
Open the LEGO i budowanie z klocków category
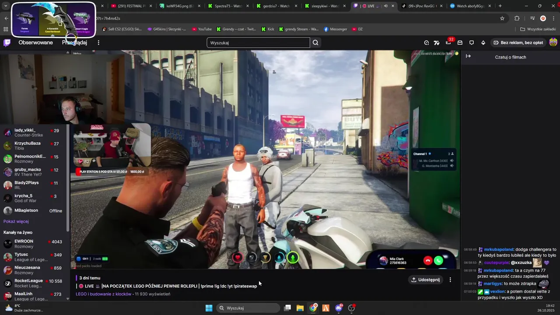click(103, 294)
